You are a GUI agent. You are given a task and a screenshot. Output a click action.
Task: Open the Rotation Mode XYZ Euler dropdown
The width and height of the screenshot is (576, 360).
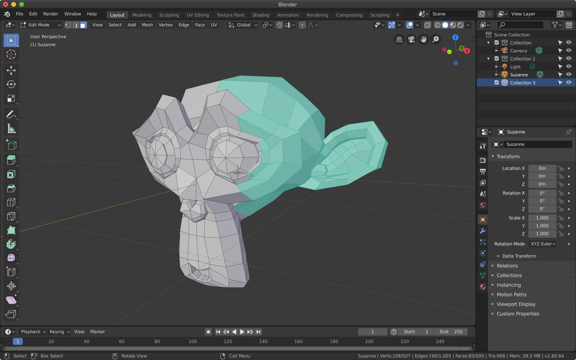pos(543,244)
